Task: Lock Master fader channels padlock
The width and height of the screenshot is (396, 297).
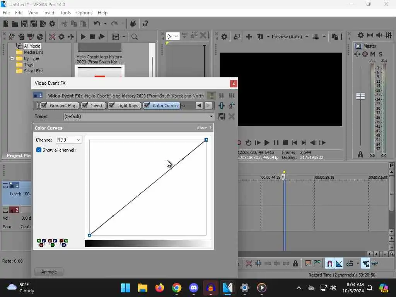Action: point(360,154)
